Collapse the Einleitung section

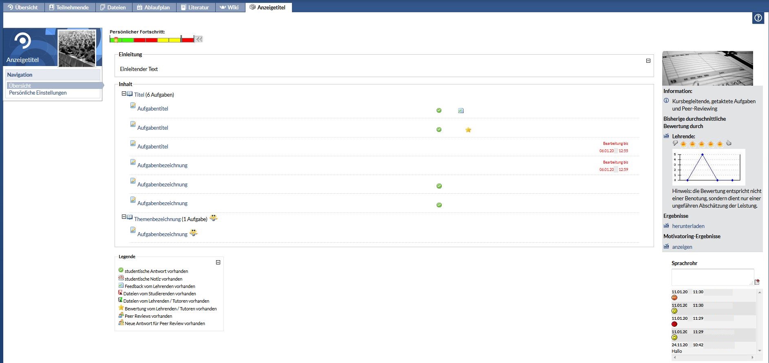[648, 61]
